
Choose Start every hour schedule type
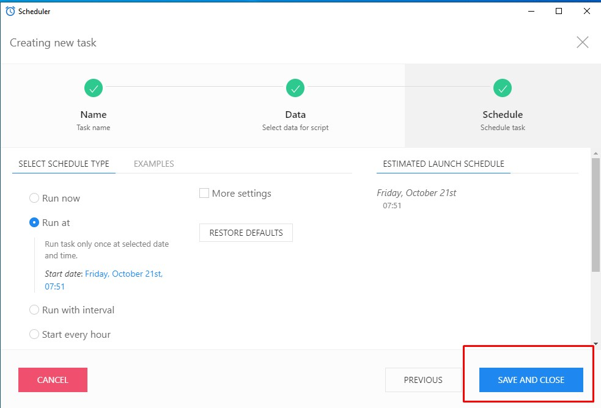coord(34,334)
